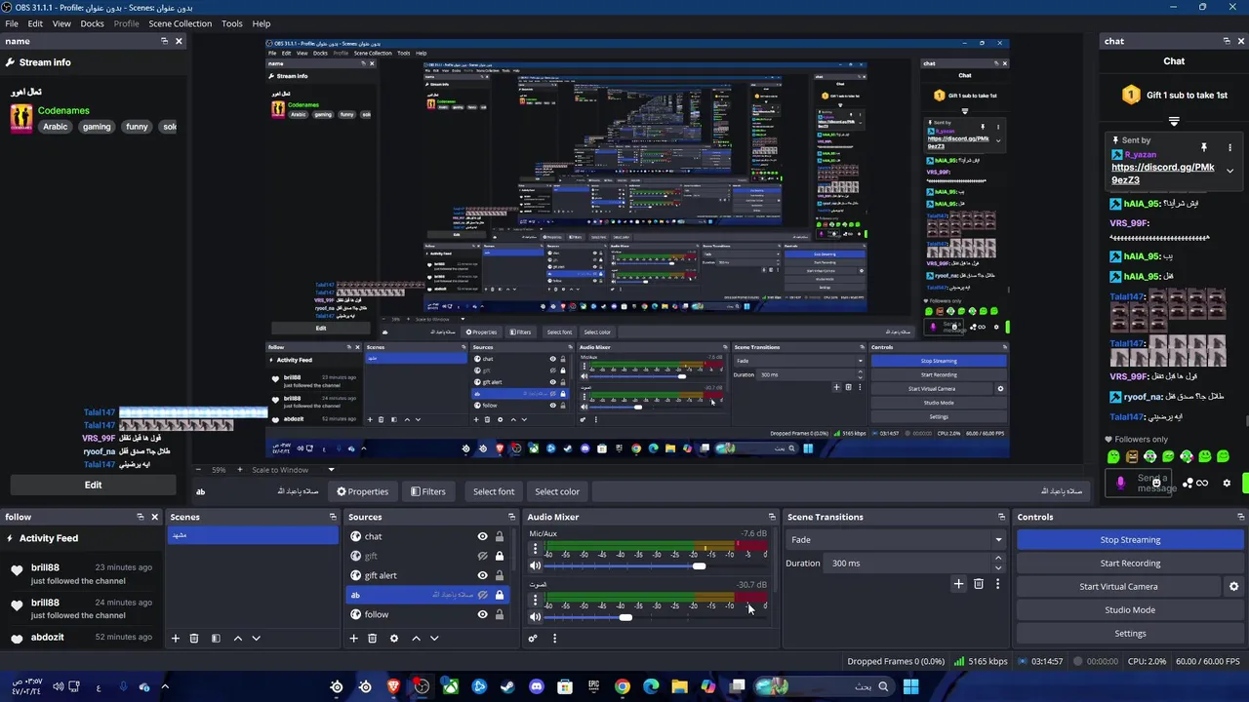Increase transition duration with up arrow

point(997,559)
